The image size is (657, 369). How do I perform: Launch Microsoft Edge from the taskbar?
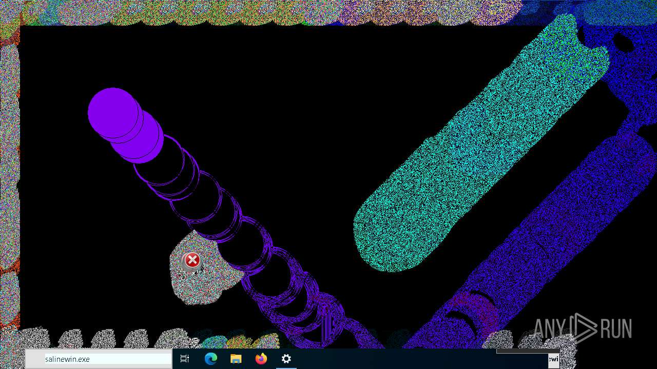(x=210, y=359)
